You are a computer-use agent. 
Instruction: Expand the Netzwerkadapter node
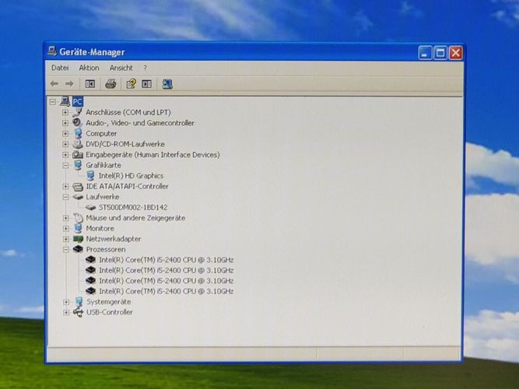[66, 239]
